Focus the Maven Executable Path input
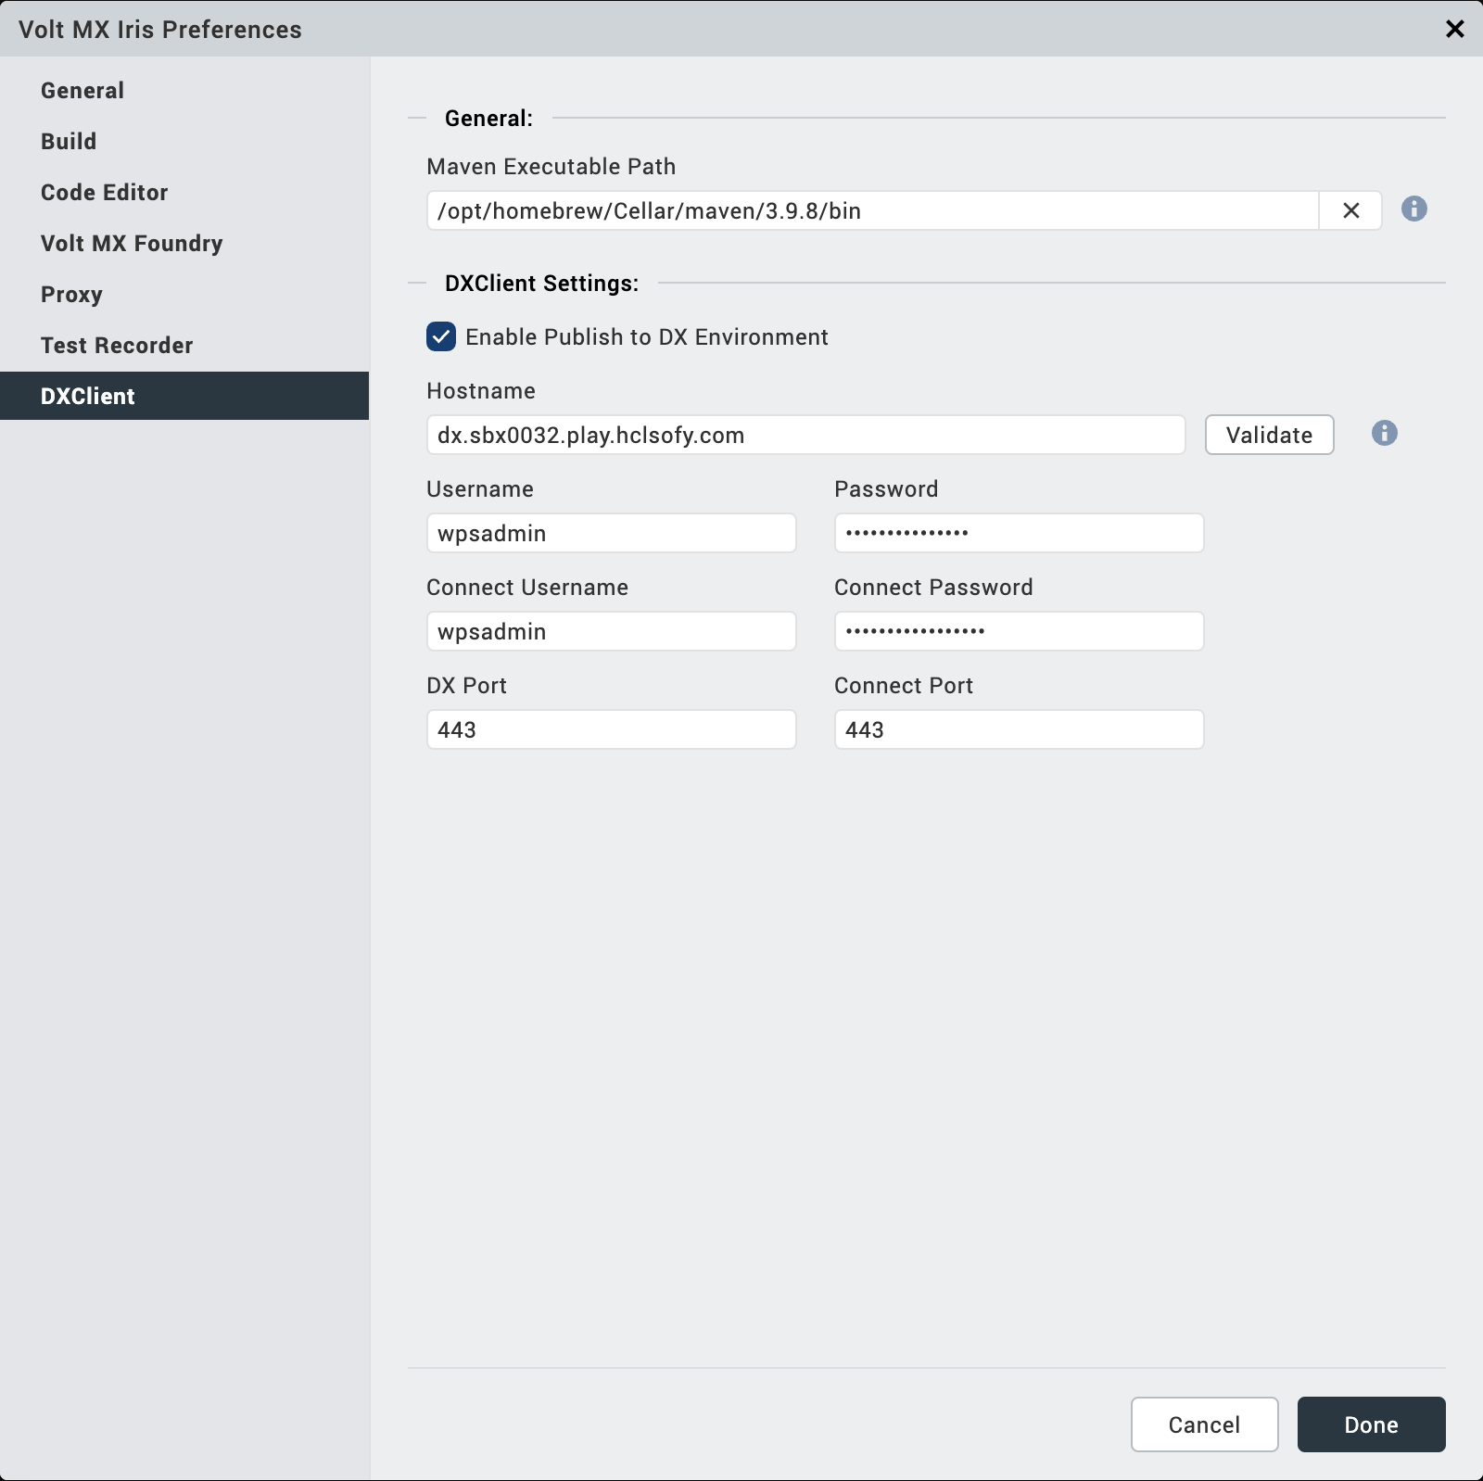 pos(872,210)
